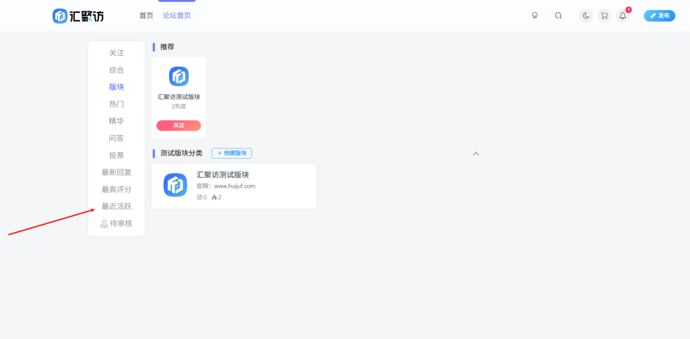Select 问答 in the sidebar
The image size is (690, 339).
point(117,139)
